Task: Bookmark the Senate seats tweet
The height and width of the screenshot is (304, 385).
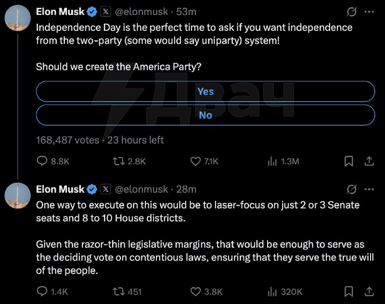Action: tap(348, 291)
